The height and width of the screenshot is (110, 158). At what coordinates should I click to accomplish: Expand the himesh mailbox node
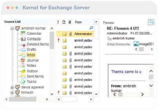(x=12, y=93)
